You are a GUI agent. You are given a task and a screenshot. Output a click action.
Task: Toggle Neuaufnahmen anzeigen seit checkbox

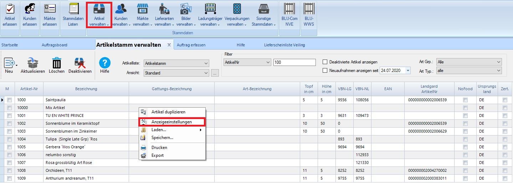pyautogui.click(x=325, y=71)
